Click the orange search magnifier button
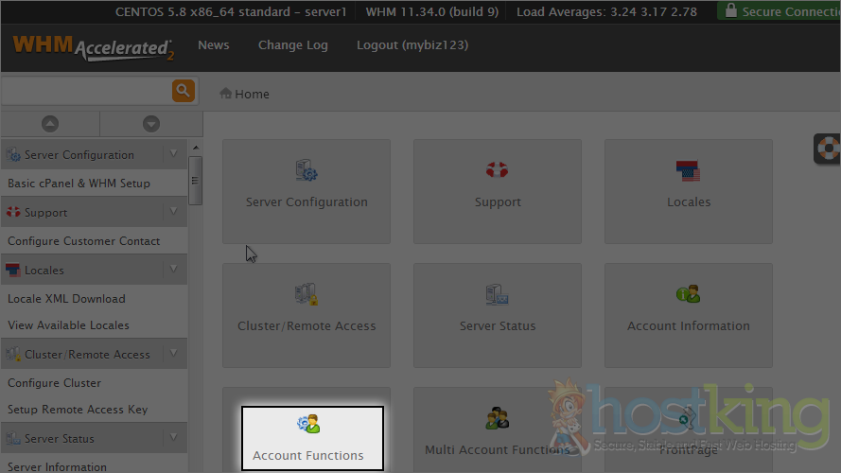The image size is (841, 473). coord(183,91)
